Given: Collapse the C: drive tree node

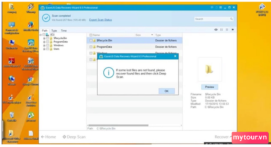Looking at the screenshot, I should point(41,35).
